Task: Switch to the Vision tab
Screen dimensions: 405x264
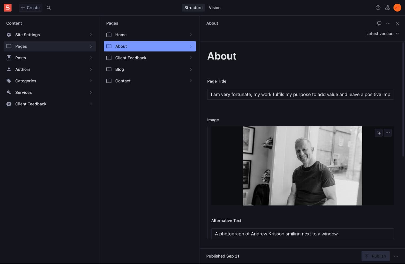Action: coord(215,8)
